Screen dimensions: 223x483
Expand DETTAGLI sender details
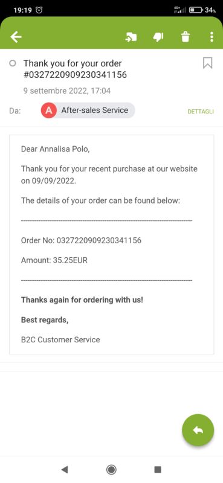(x=201, y=112)
